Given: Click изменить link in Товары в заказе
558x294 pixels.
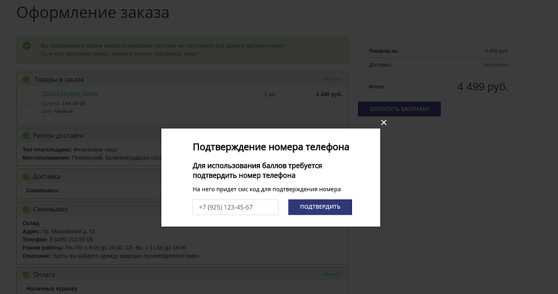Looking at the screenshot, I should click(x=331, y=79).
